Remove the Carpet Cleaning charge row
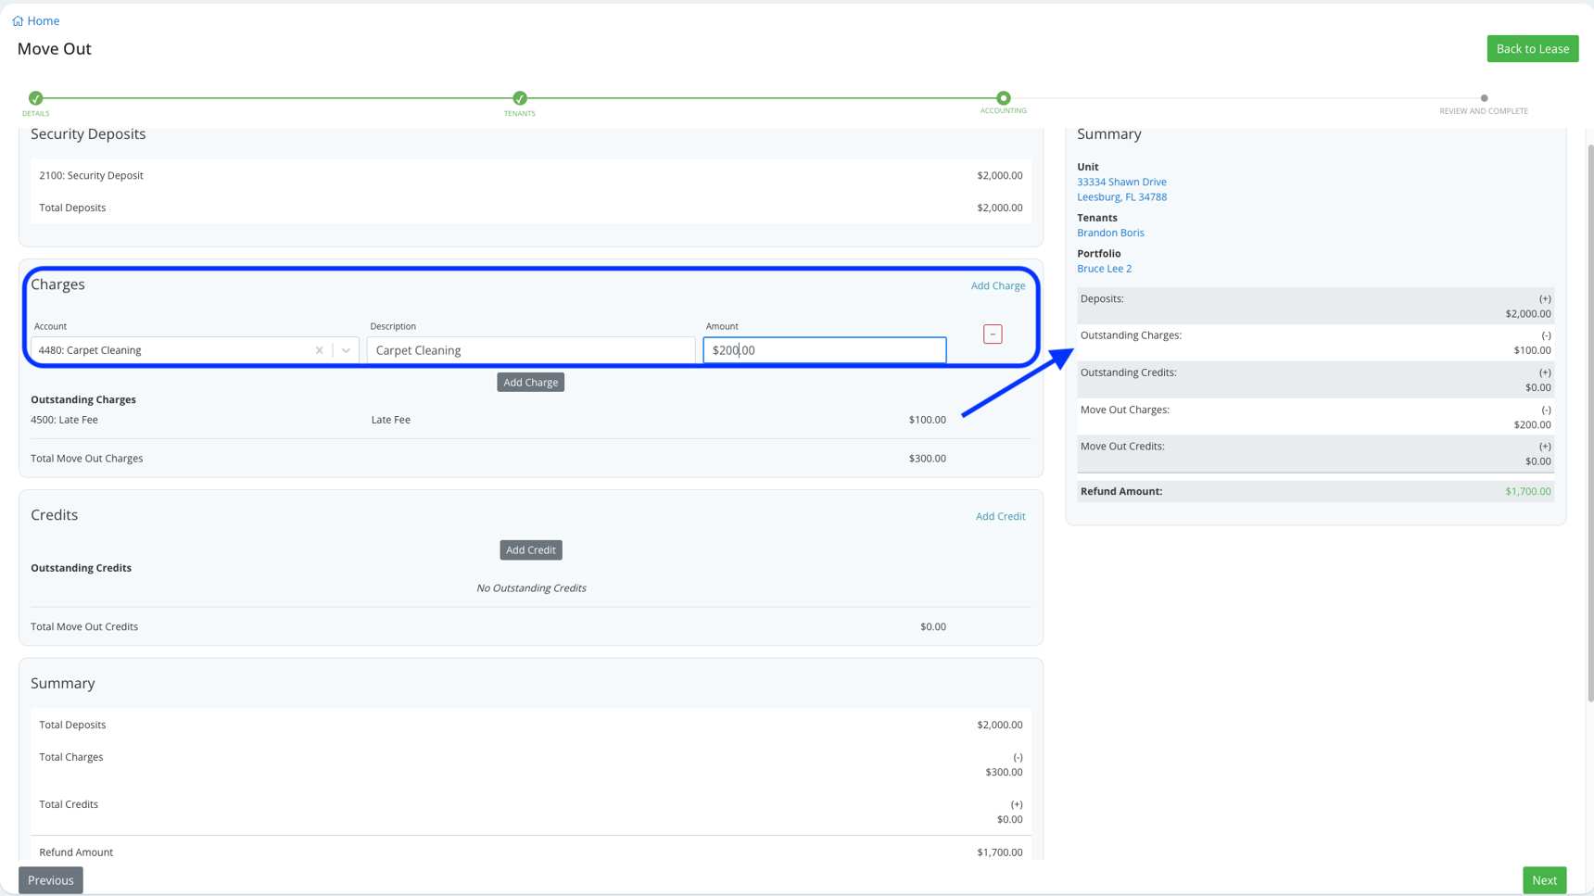Viewport: 1594px width, 896px height. (993, 334)
